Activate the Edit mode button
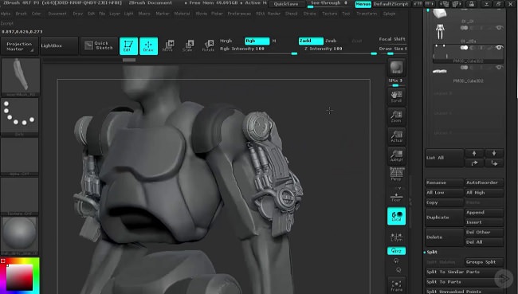Viewport: 518px width, 294px height. point(128,45)
